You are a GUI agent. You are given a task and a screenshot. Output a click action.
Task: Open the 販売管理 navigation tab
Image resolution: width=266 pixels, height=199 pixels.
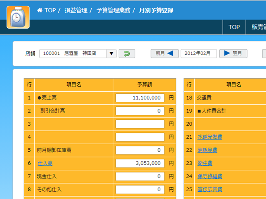[257, 27]
